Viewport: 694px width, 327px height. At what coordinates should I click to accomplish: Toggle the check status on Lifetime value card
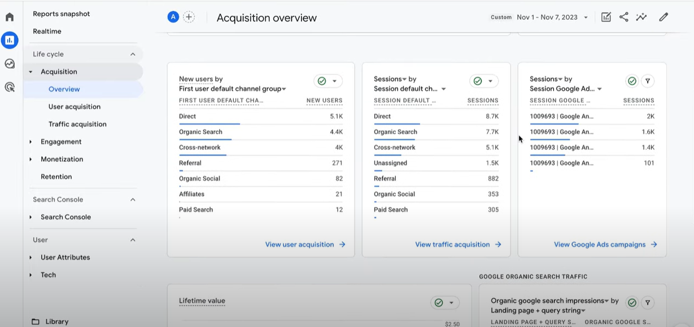[439, 303]
